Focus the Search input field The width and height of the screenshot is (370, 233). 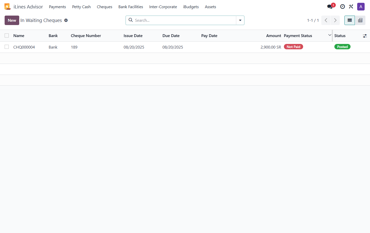[184, 20]
